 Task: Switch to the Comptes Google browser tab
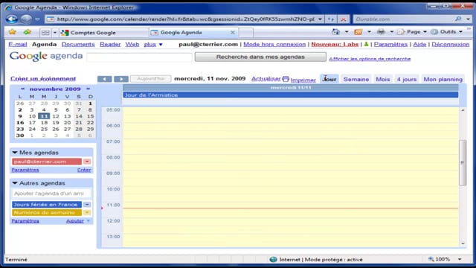pos(104,32)
